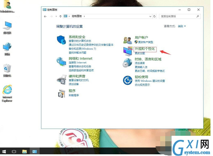Open 程序 disc icon
Screen dimensions: 213x156
point(62,93)
